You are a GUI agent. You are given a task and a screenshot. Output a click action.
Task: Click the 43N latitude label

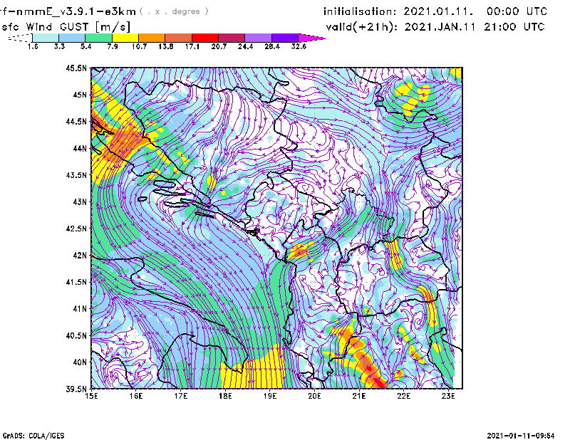pyautogui.click(x=80, y=201)
